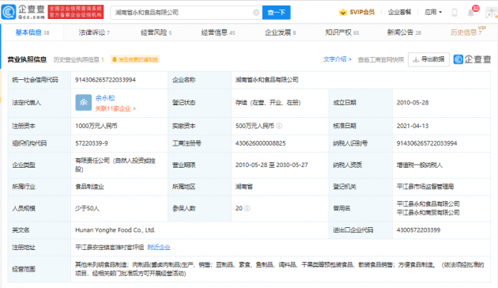Select registration authority 平江县市场监督管理局

(x=424, y=187)
